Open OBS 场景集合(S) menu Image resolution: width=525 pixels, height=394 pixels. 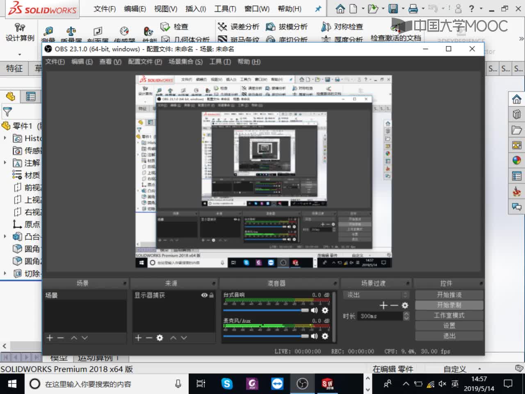coord(185,62)
